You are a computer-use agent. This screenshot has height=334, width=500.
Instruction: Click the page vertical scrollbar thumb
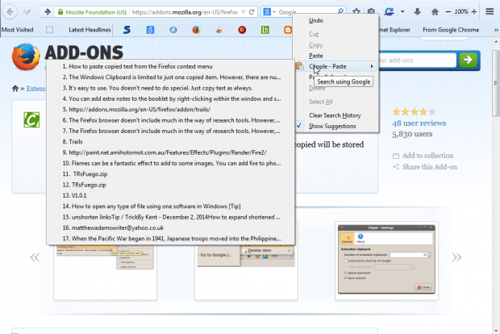click(x=496, y=83)
